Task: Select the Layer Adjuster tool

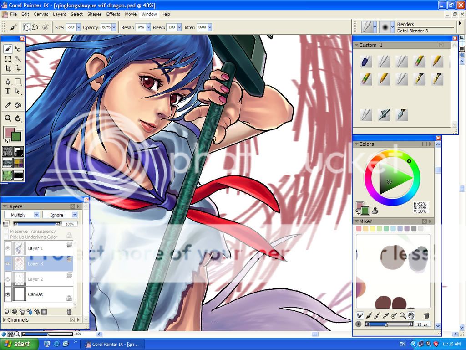Action: 18,49
